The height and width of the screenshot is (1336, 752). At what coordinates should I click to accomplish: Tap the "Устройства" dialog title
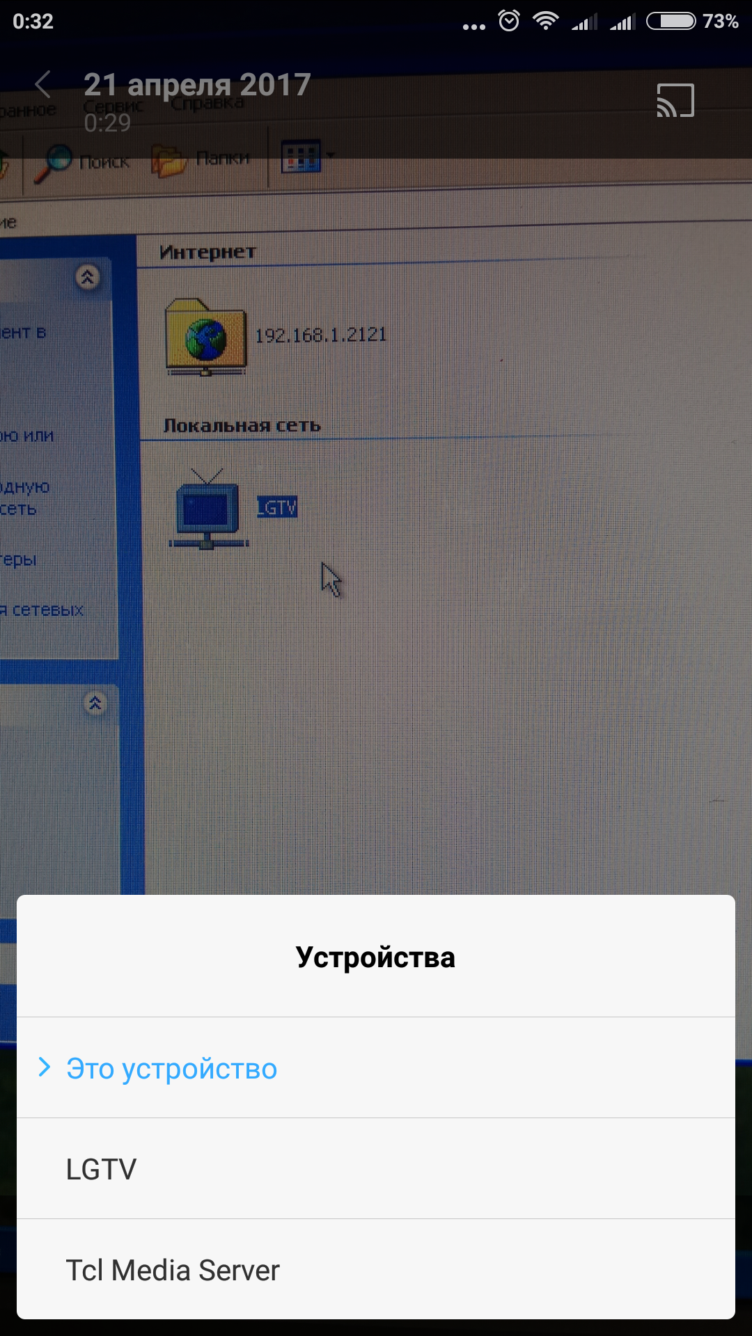(375, 957)
